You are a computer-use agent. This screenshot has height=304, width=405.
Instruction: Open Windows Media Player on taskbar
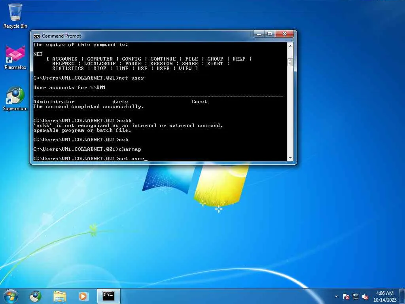pos(83,296)
